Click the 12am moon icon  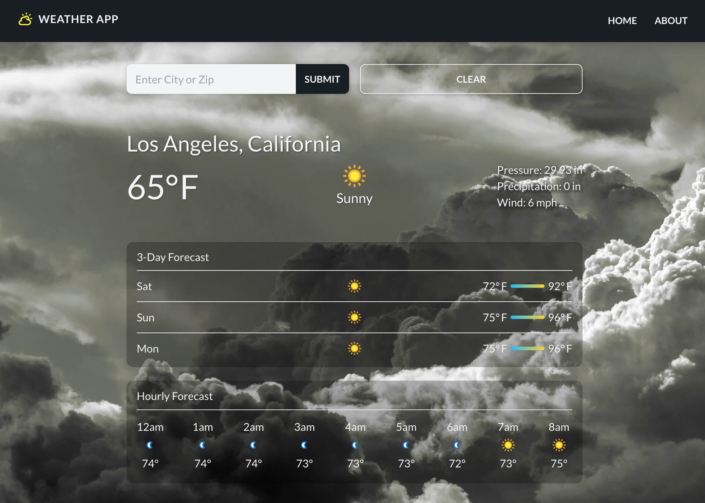tap(150, 445)
